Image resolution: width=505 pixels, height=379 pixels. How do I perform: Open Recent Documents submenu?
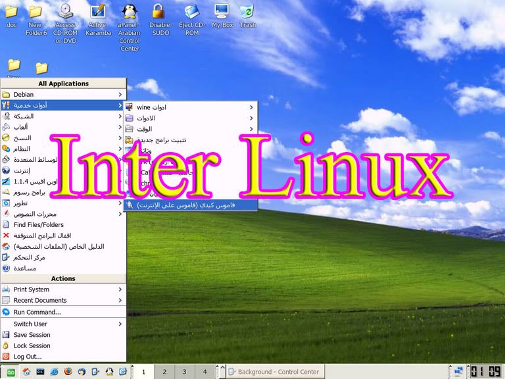[63, 300]
